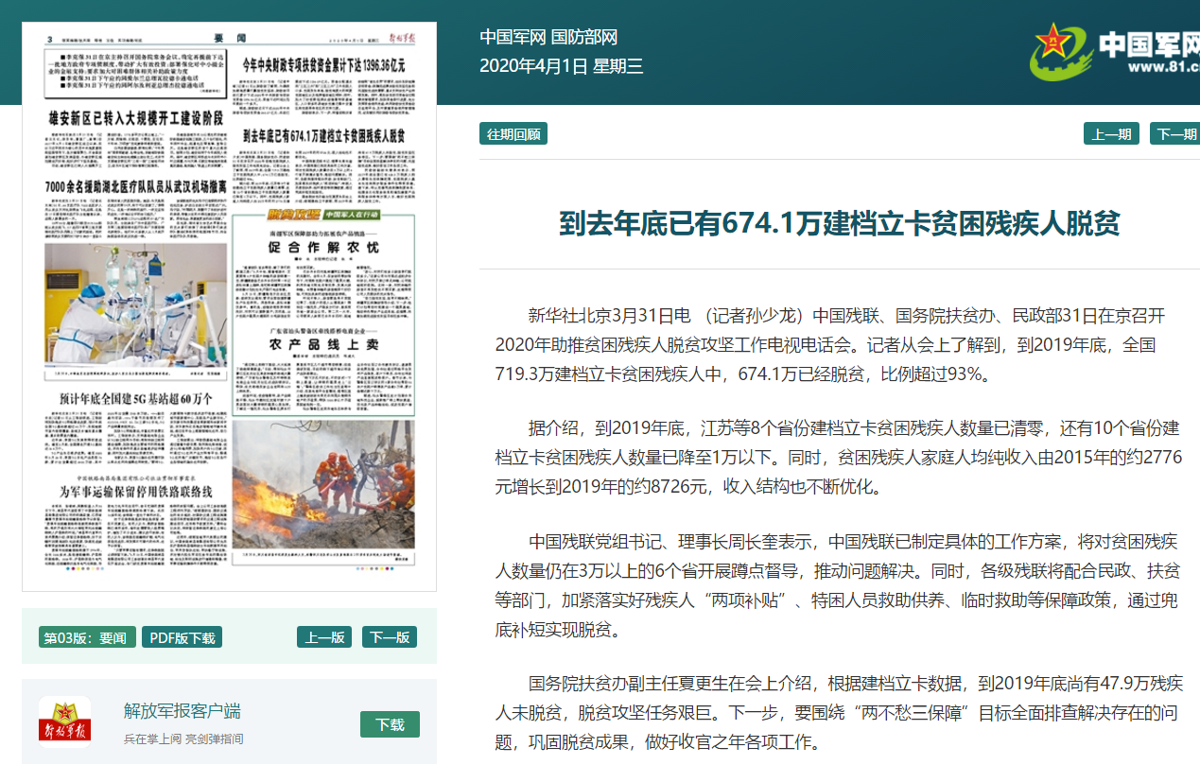
Task: Go to previous issue with 上一期
Action: coord(1111,134)
